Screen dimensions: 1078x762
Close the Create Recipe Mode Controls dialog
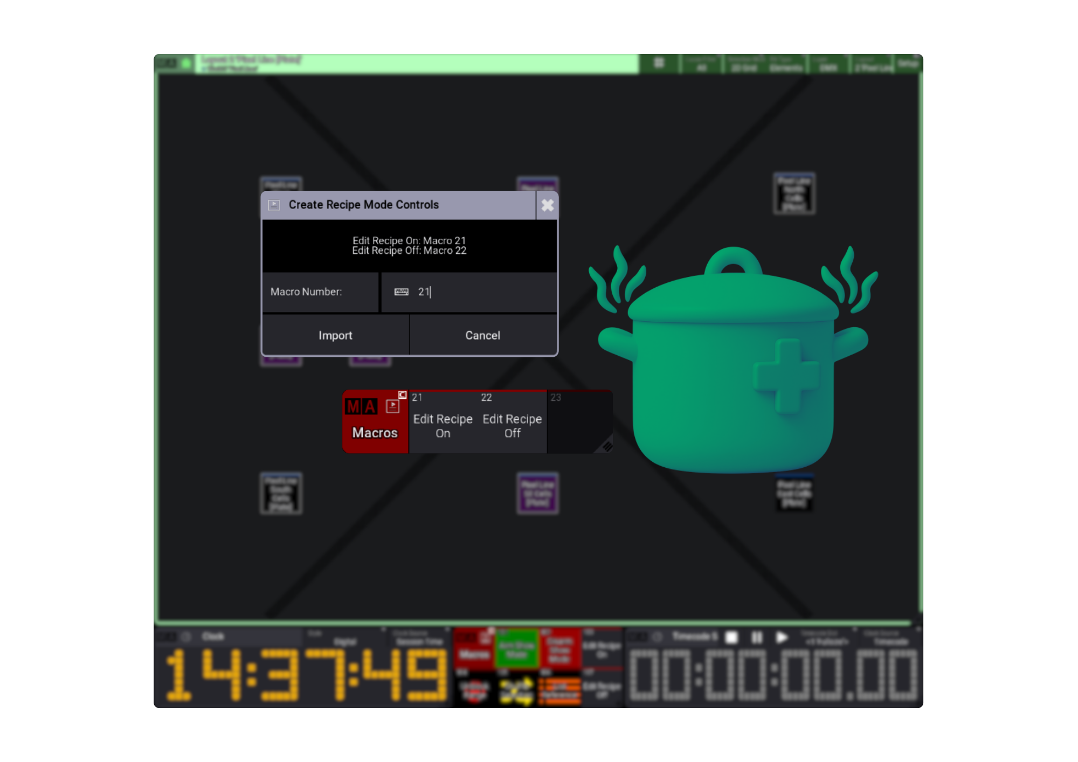[547, 205]
